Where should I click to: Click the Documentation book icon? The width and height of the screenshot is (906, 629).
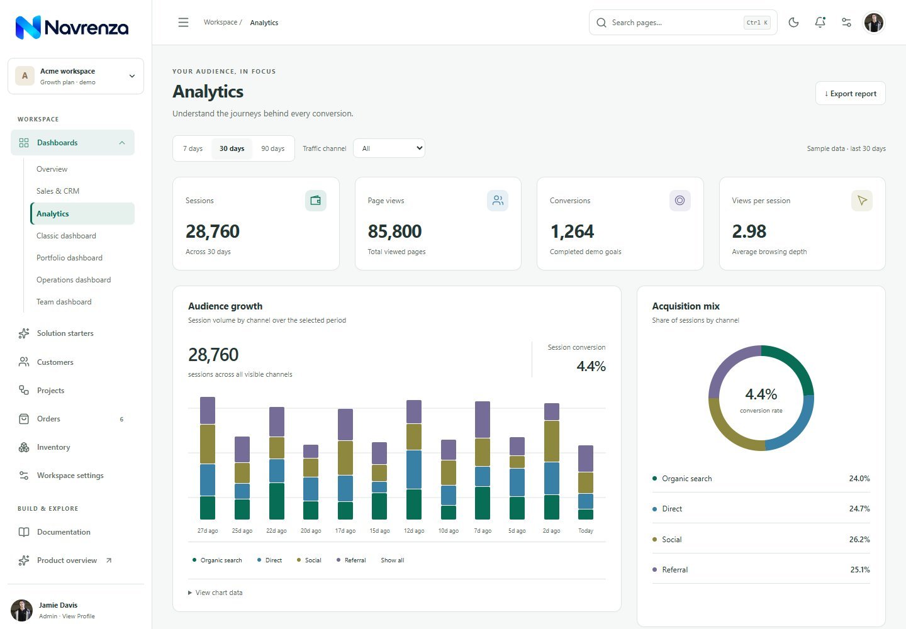tap(24, 532)
